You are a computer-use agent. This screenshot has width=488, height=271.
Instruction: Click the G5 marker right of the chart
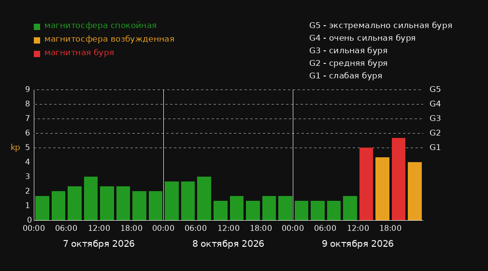point(435,90)
